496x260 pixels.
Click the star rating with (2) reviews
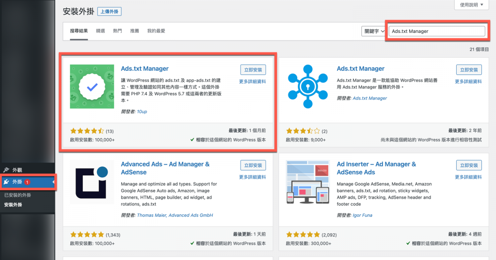tap(307, 131)
